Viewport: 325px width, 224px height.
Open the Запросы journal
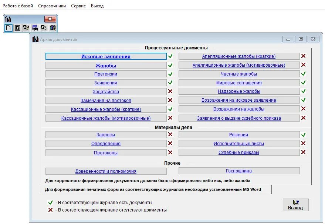106,135
